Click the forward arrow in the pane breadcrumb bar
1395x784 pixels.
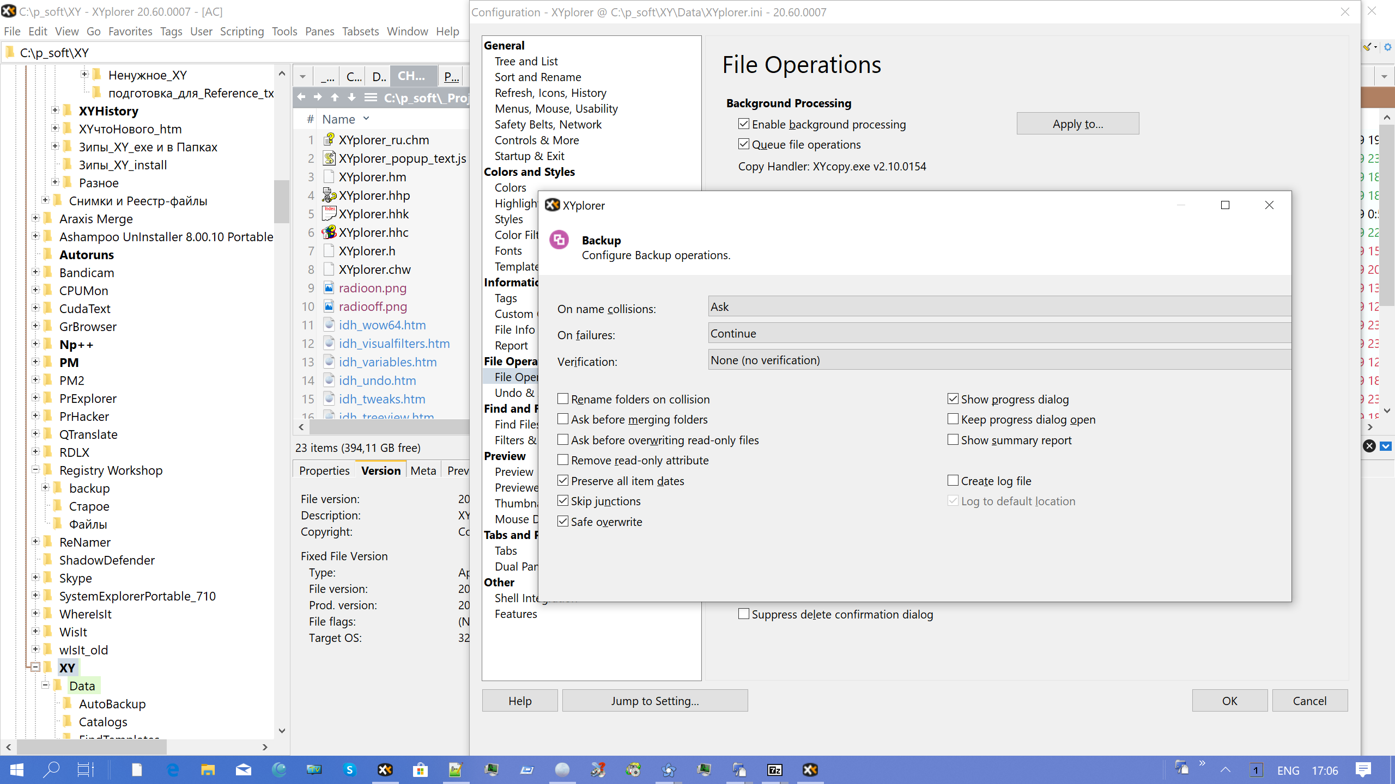pyautogui.click(x=318, y=97)
